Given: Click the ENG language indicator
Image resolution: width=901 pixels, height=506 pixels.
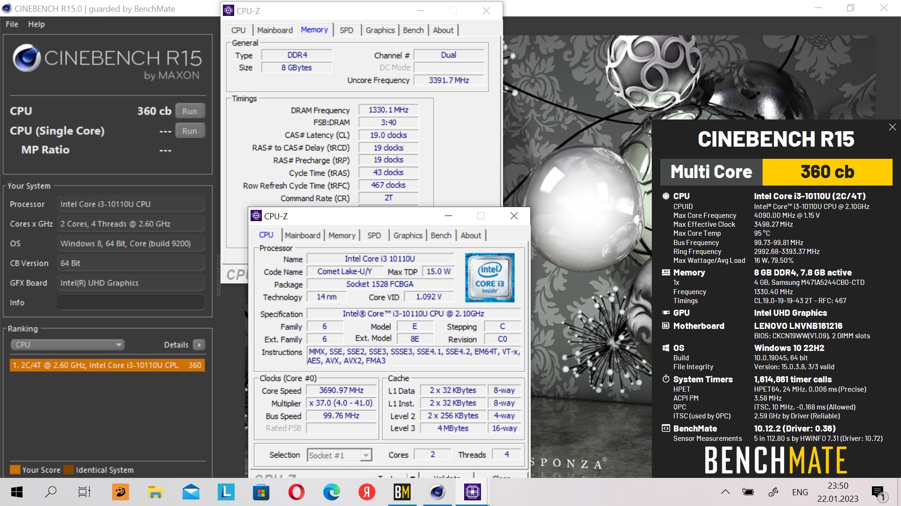Looking at the screenshot, I should pos(800,492).
